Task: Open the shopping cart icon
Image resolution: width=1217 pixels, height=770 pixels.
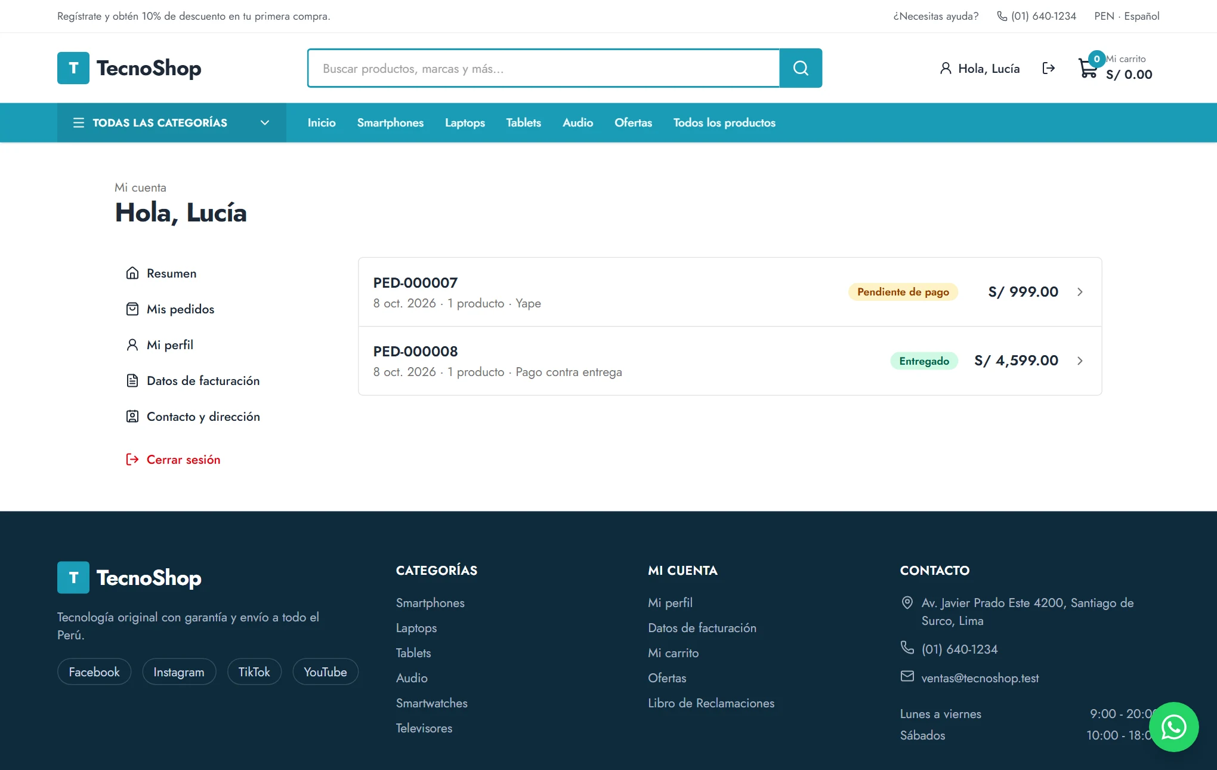Action: click(x=1088, y=68)
